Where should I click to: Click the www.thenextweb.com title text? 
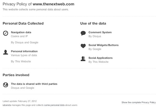(x=53, y=4)
